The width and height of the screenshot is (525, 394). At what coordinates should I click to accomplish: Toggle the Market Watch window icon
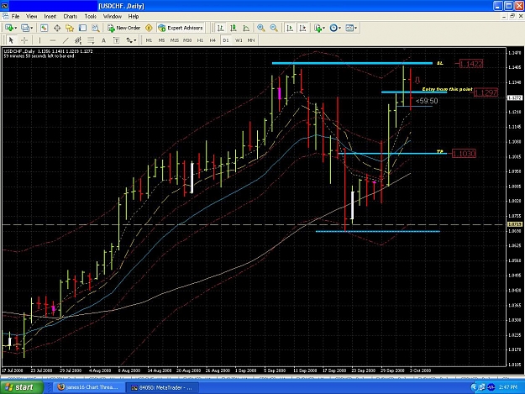44,28
